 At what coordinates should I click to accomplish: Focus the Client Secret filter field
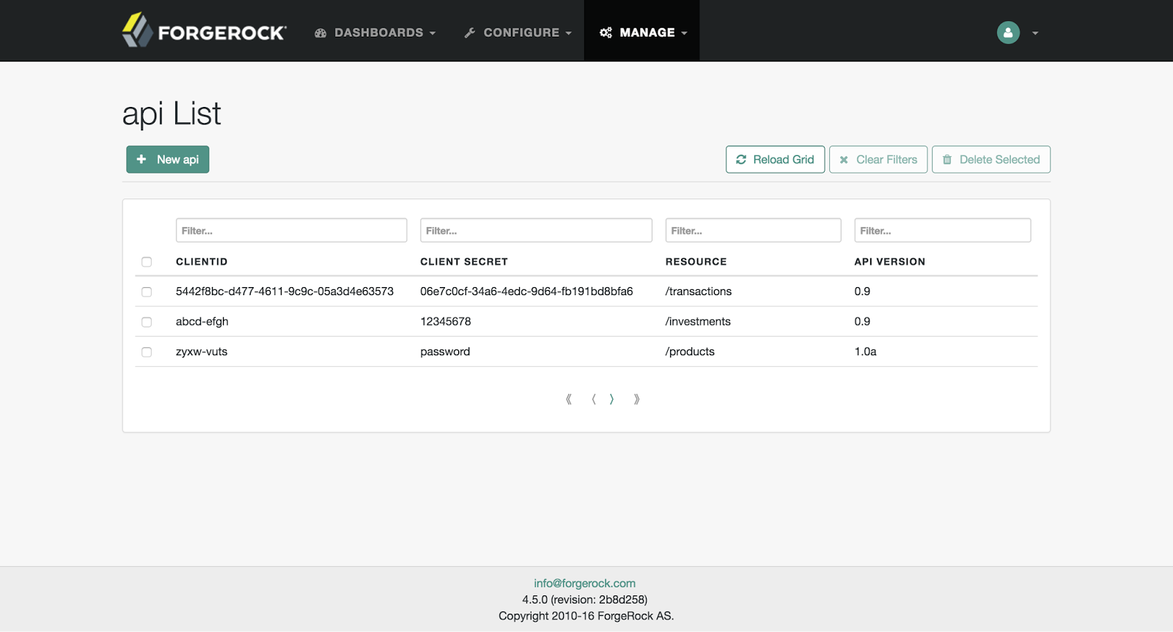(536, 230)
